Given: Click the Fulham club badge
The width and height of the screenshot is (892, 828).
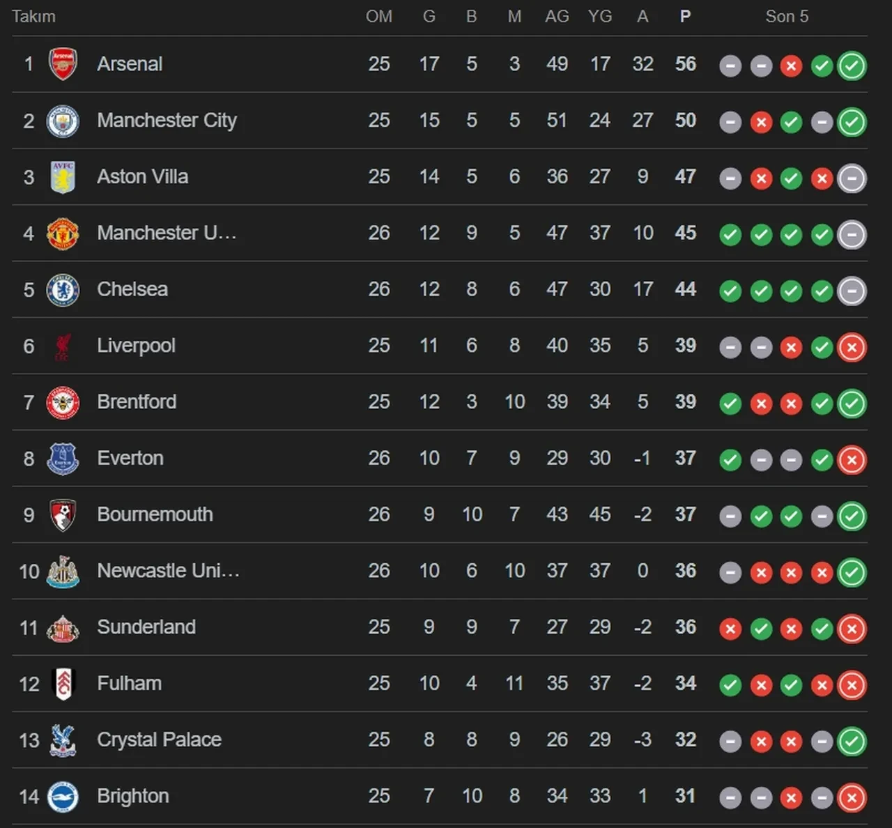Looking at the screenshot, I should coord(63,684).
